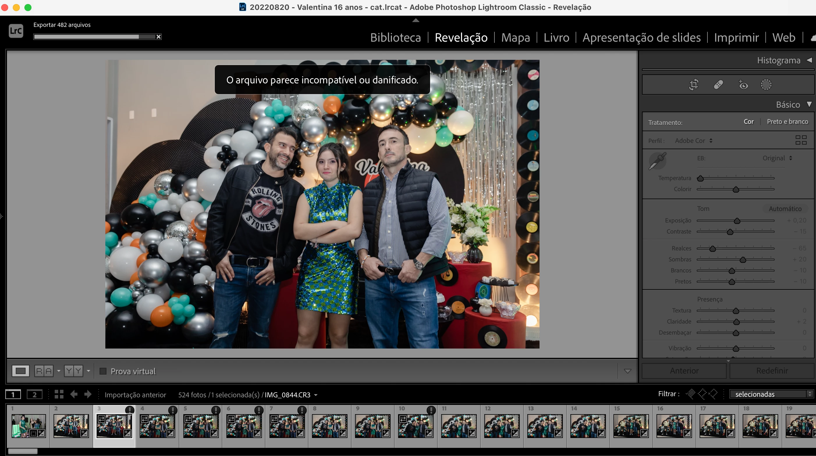
Task: Open the Original white balance dropdown
Action: point(777,158)
